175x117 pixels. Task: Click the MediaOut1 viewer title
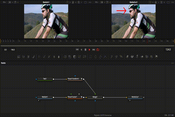134,2
